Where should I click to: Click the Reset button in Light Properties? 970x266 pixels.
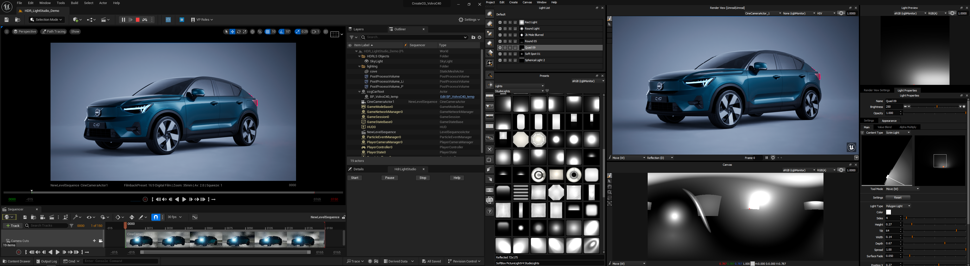point(898,198)
